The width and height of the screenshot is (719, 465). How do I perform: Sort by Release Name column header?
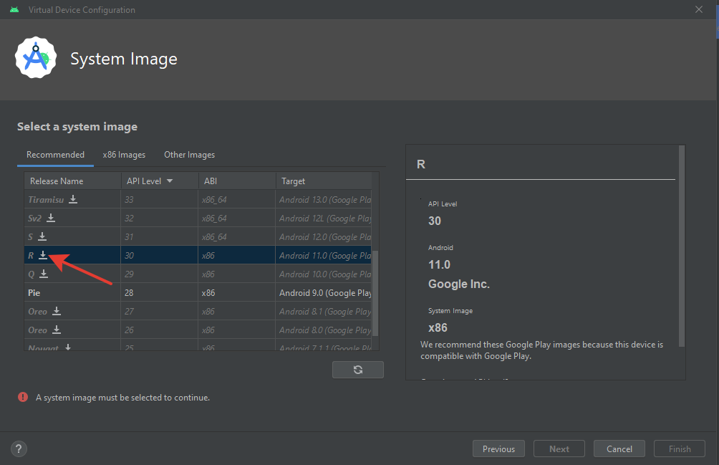click(72, 181)
